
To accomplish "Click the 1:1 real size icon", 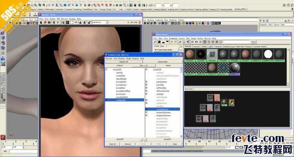I will coord(76,23).
